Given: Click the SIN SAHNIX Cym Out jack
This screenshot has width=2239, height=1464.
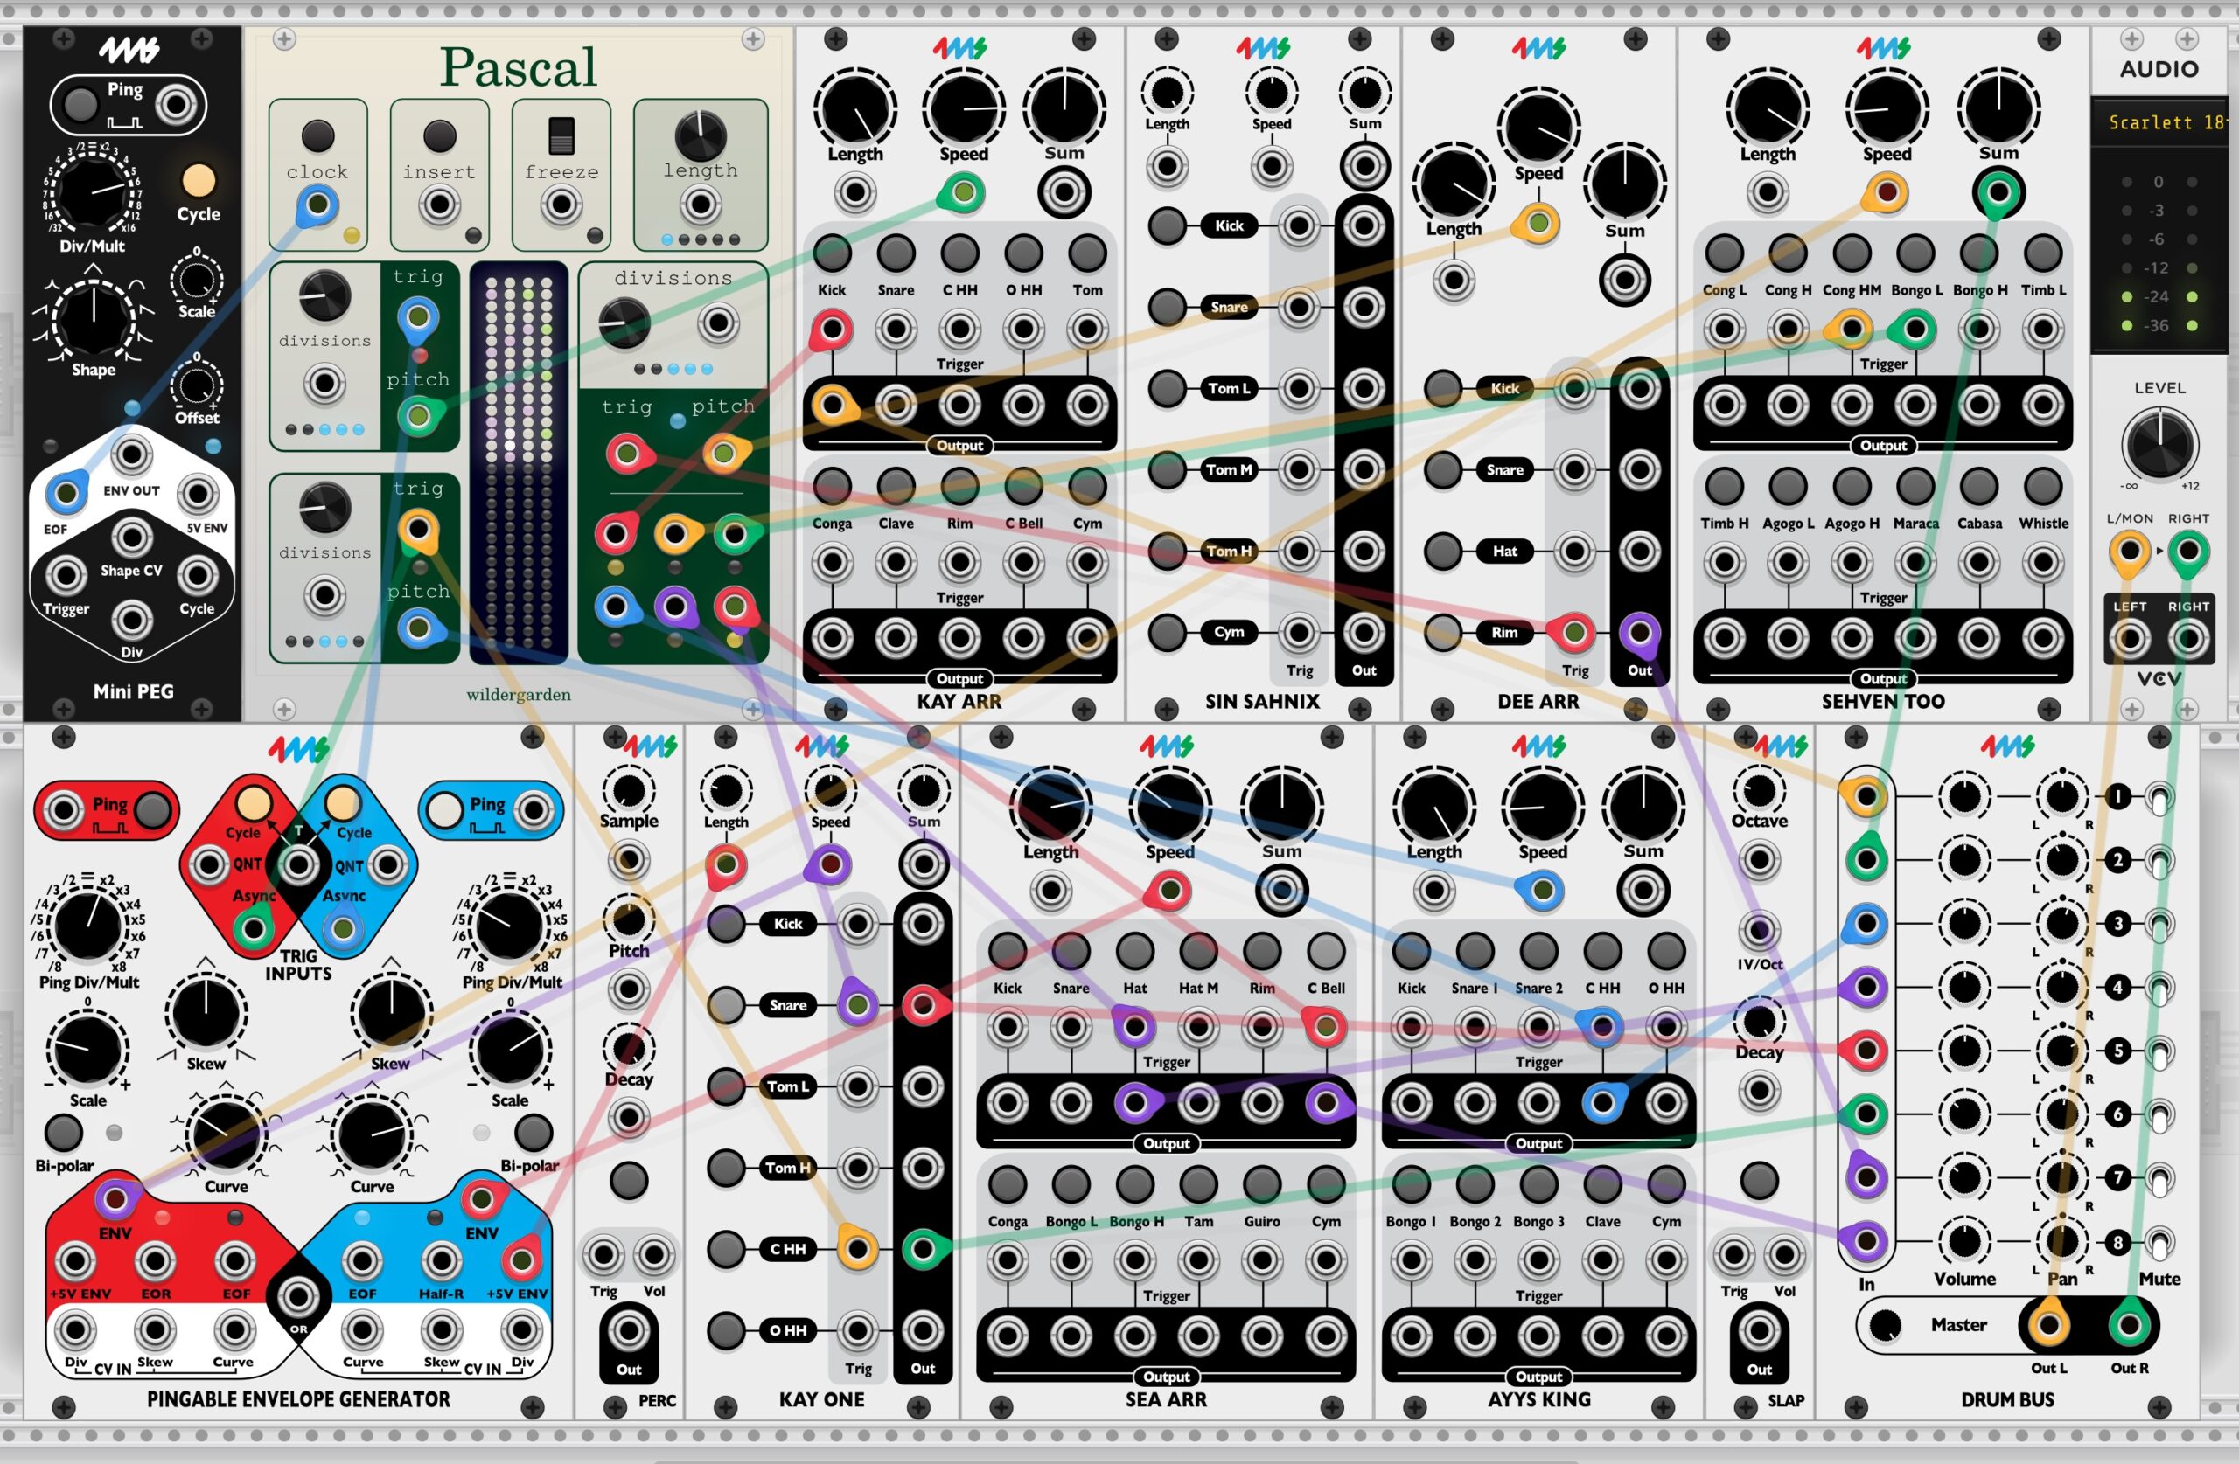Looking at the screenshot, I should point(1364,633).
